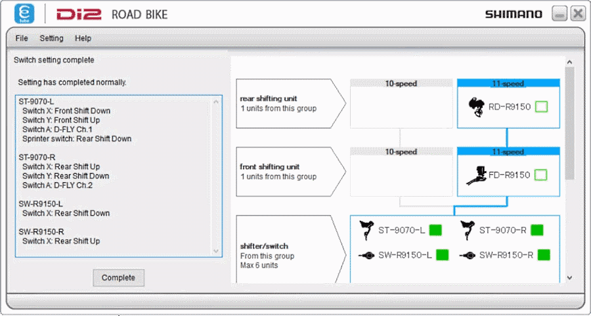The image size is (591, 316).
Task: Click the Shimano brand logo
Action: (x=514, y=14)
